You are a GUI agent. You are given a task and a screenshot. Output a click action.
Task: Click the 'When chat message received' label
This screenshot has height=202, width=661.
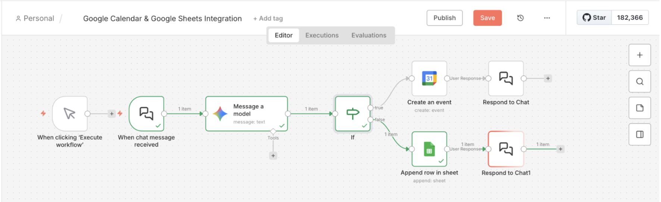pyautogui.click(x=146, y=141)
